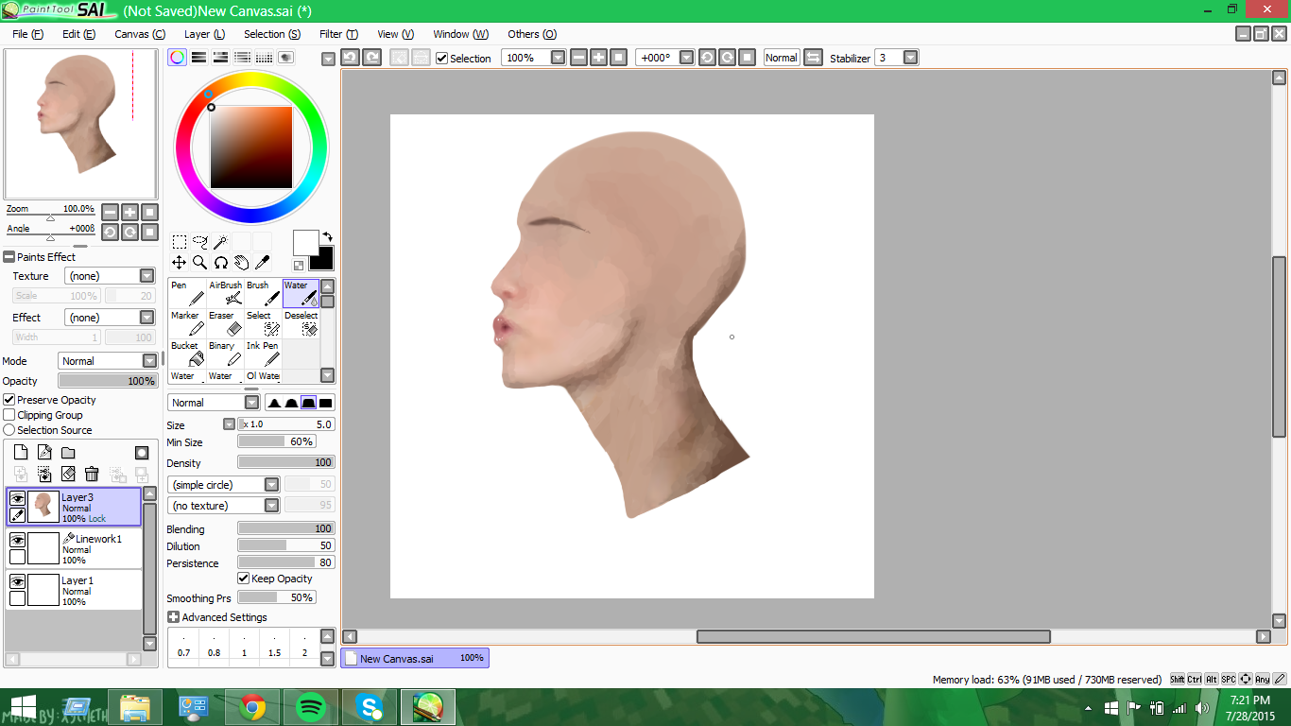1291x726 pixels.
Task: Open the Selection menu
Action: pos(272,34)
